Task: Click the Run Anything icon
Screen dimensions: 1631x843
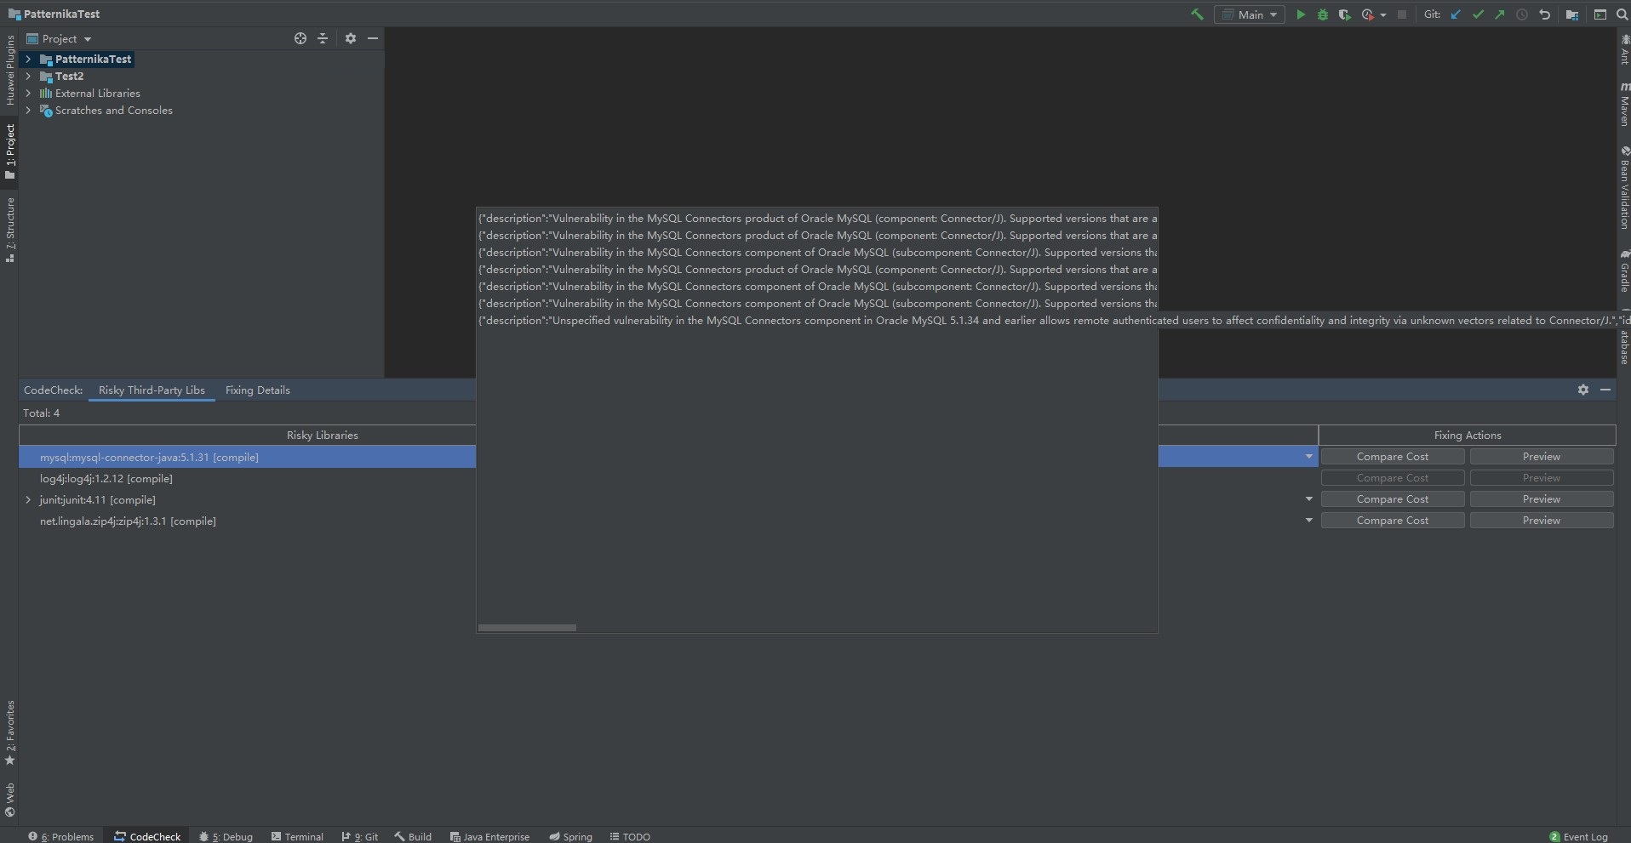Action: [1600, 14]
